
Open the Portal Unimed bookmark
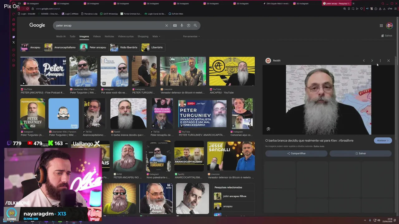pos(131,14)
